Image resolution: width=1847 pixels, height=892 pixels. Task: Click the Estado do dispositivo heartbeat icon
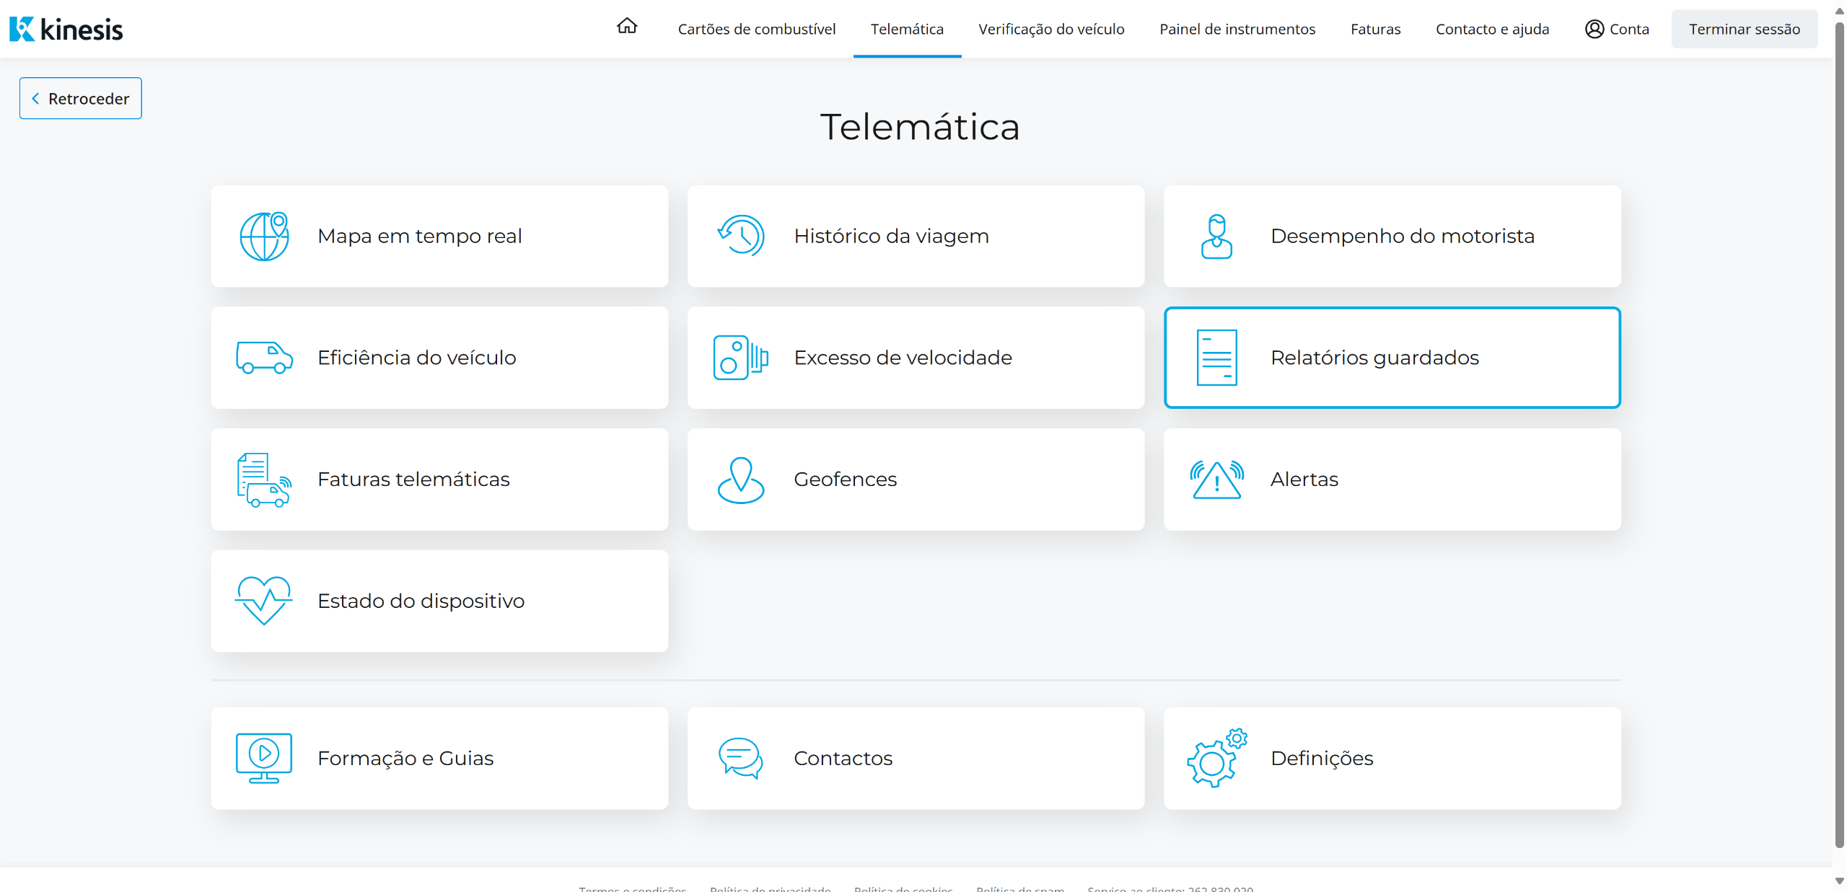click(x=264, y=601)
